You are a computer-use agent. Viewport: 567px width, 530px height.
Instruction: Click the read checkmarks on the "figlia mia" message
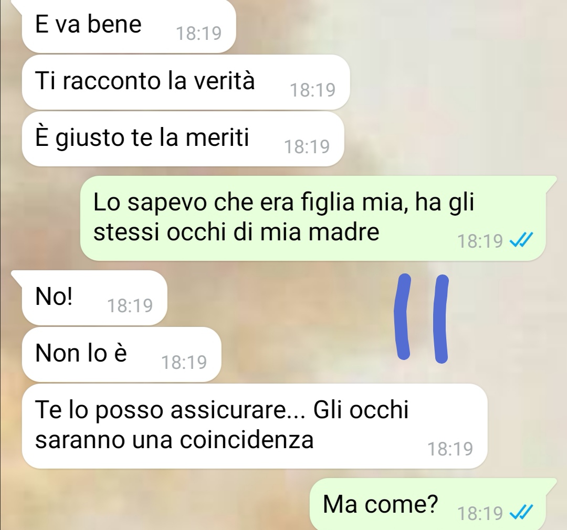pyautogui.click(x=521, y=240)
